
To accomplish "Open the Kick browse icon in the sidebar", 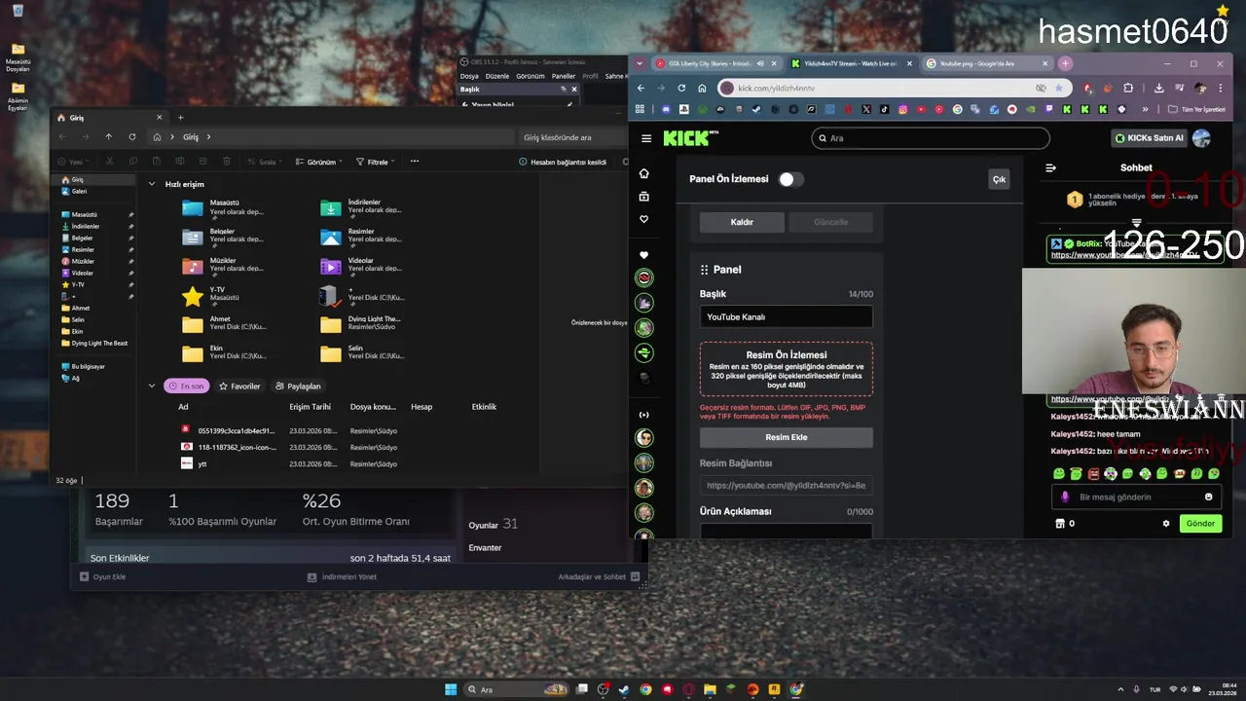I will pyautogui.click(x=643, y=197).
